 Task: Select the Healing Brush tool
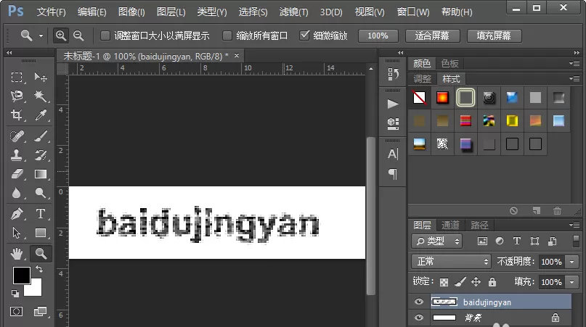17,136
